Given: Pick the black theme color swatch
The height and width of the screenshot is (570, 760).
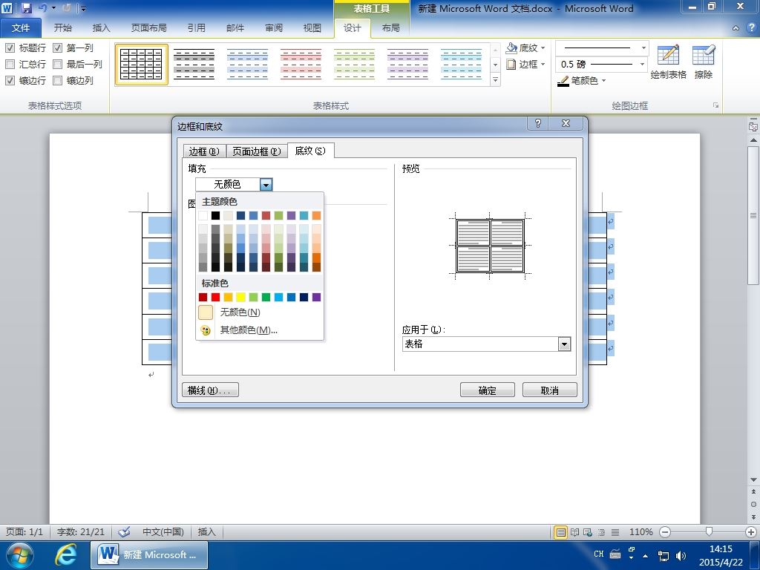Looking at the screenshot, I should pos(216,216).
